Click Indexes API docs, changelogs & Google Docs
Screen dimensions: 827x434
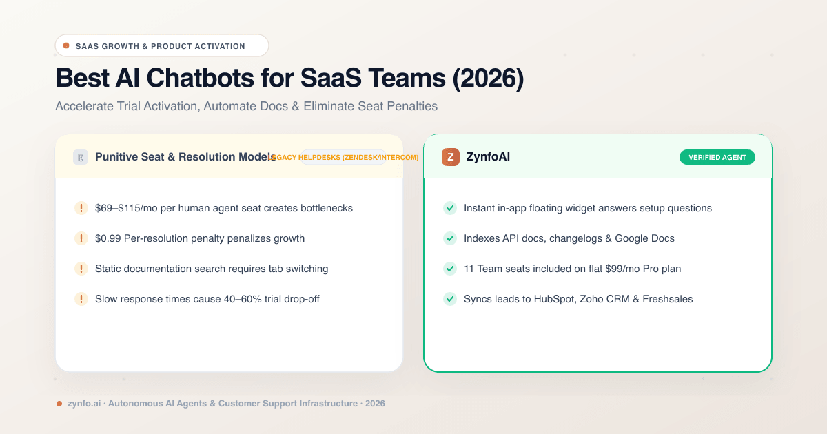pyautogui.click(x=569, y=238)
